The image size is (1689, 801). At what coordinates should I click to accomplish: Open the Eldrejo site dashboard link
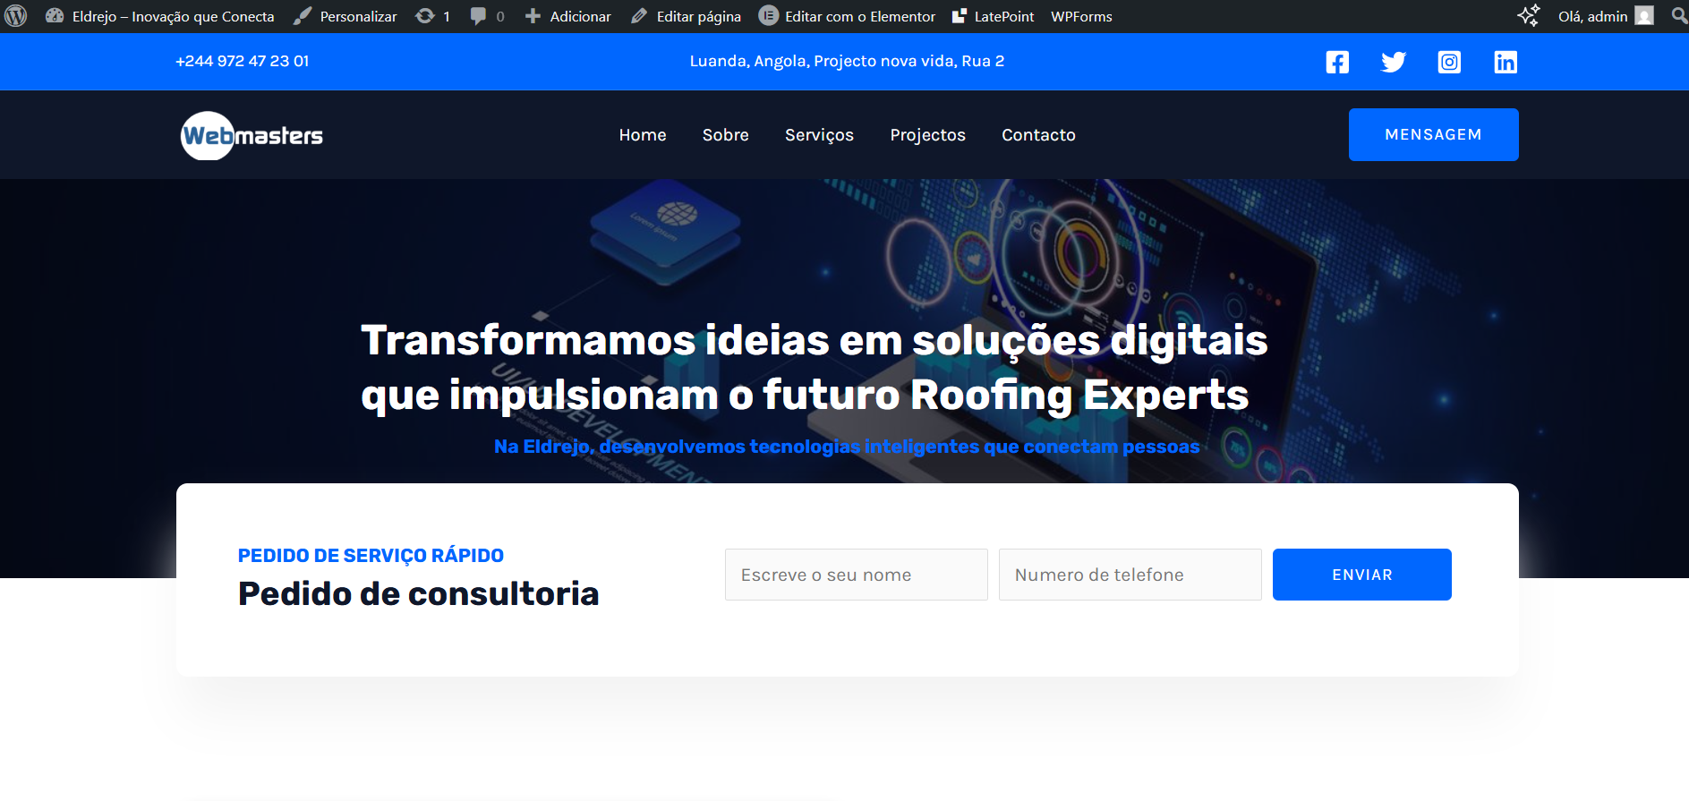(x=160, y=16)
